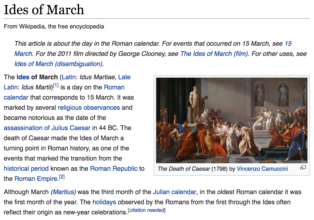Click the Ides of March page heading

44,10
